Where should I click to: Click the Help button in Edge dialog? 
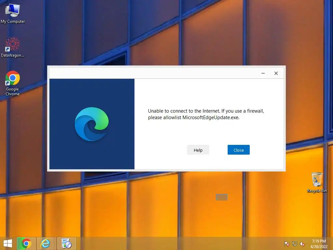[198, 150]
